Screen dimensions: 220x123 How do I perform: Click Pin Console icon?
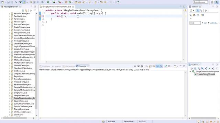pyautogui.click(x=166, y=66)
